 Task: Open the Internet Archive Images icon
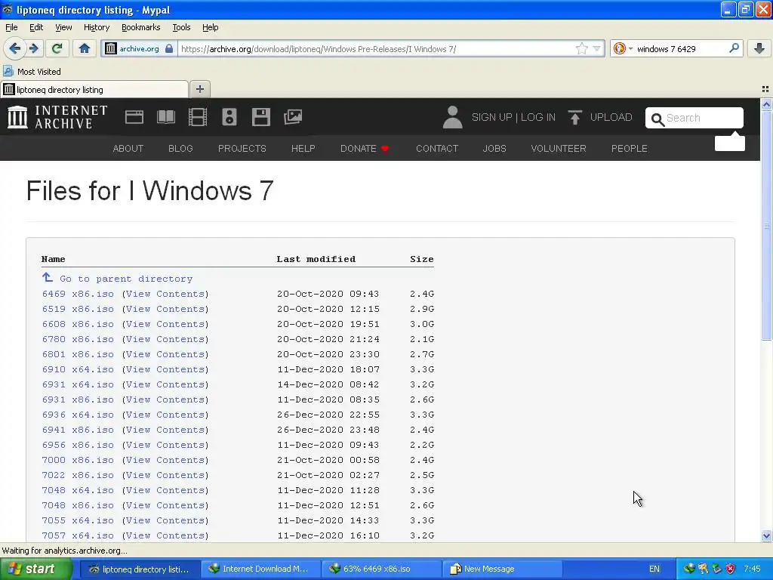(x=293, y=117)
